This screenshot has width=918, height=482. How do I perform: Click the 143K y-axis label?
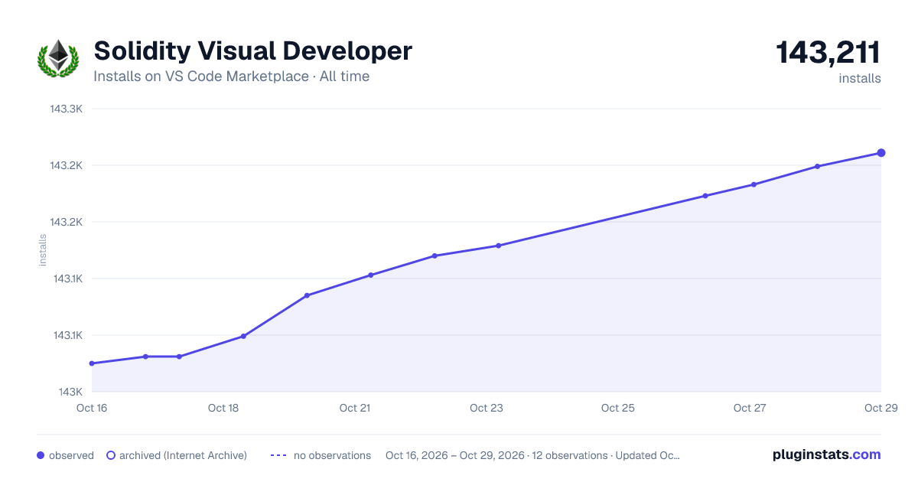(x=70, y=392)
